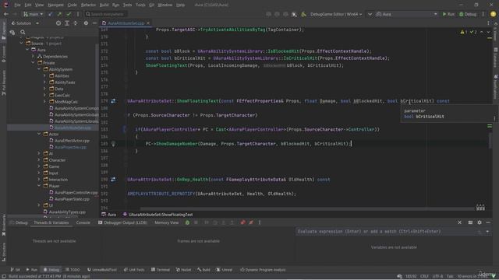
Task: Click the Run button
Action: pos(448,14)
